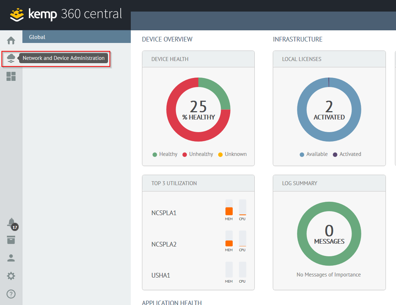Toggle the Unhealthy legend item

tap(198, 154)
